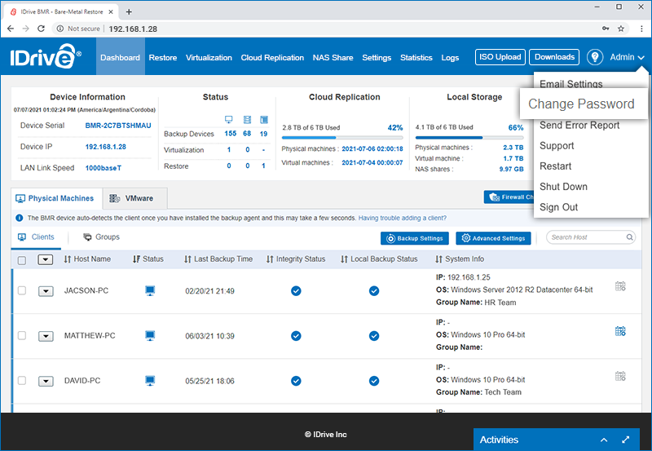Image resolution: width=652 pixels, height=451 pixels.
Task: Switch to the Groups sub-tab
Action: [101, 237]
